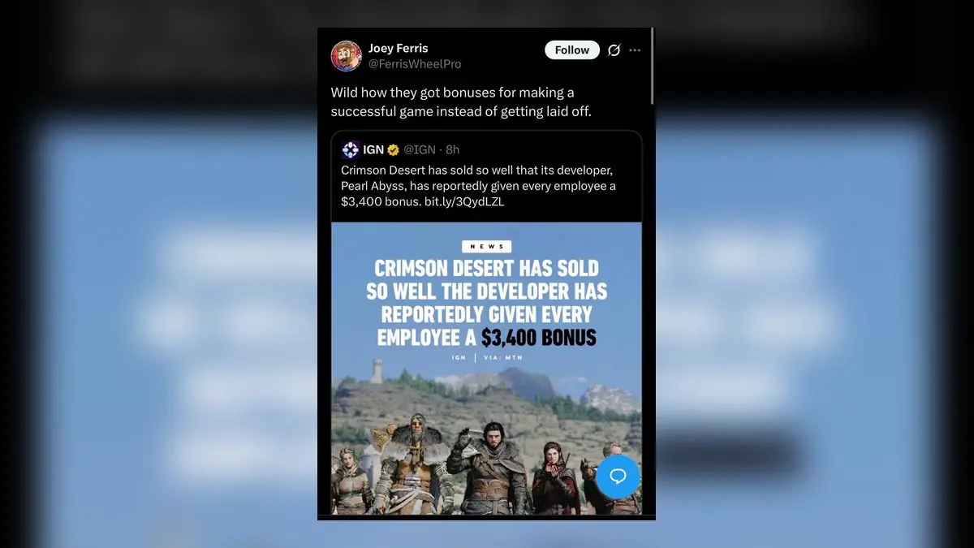Click the Joey Ferris display name
Viewport: 974px width, 548px height.
[x=398, y=48]
